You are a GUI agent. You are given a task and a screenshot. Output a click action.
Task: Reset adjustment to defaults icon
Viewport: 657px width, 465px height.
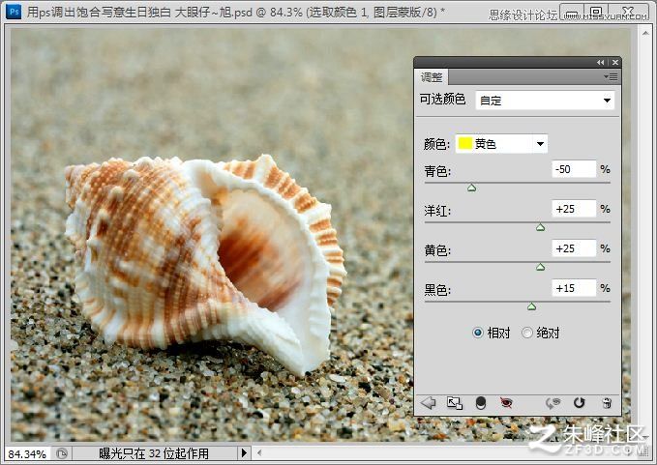click(x=579, y=402)
